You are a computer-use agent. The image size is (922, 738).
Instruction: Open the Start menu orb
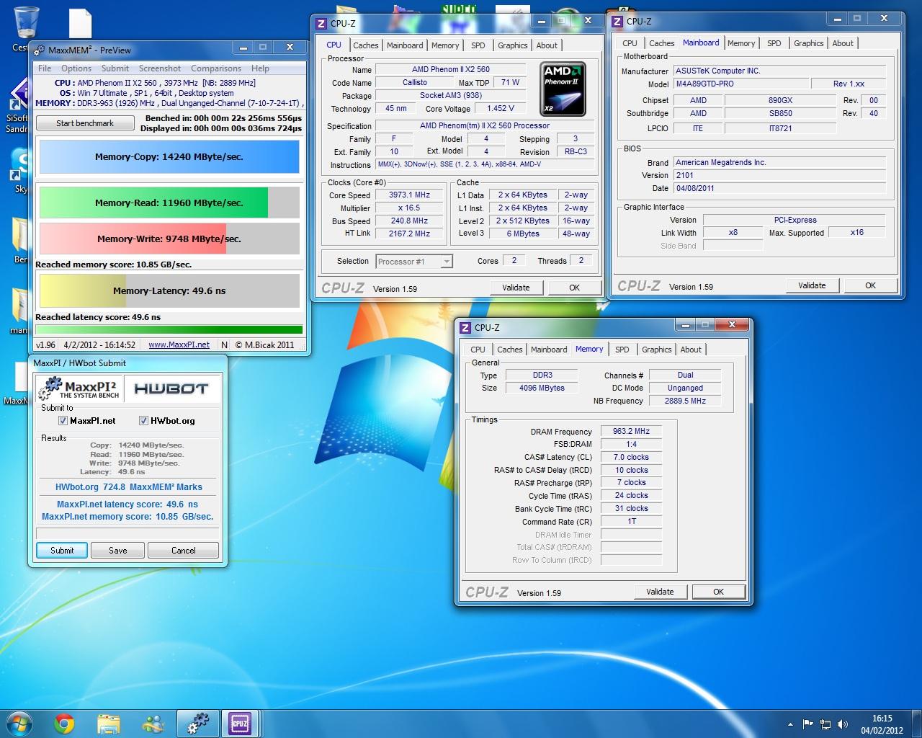coord(19,723)
